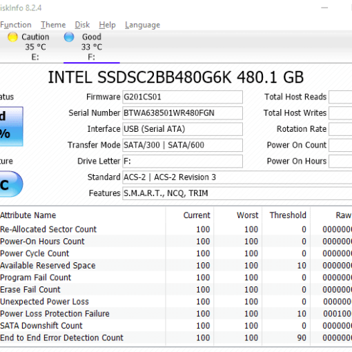The height and width of the screenshot is (352, 352).
Task: Click the Power On Hours value box
Action: (340, 162)
